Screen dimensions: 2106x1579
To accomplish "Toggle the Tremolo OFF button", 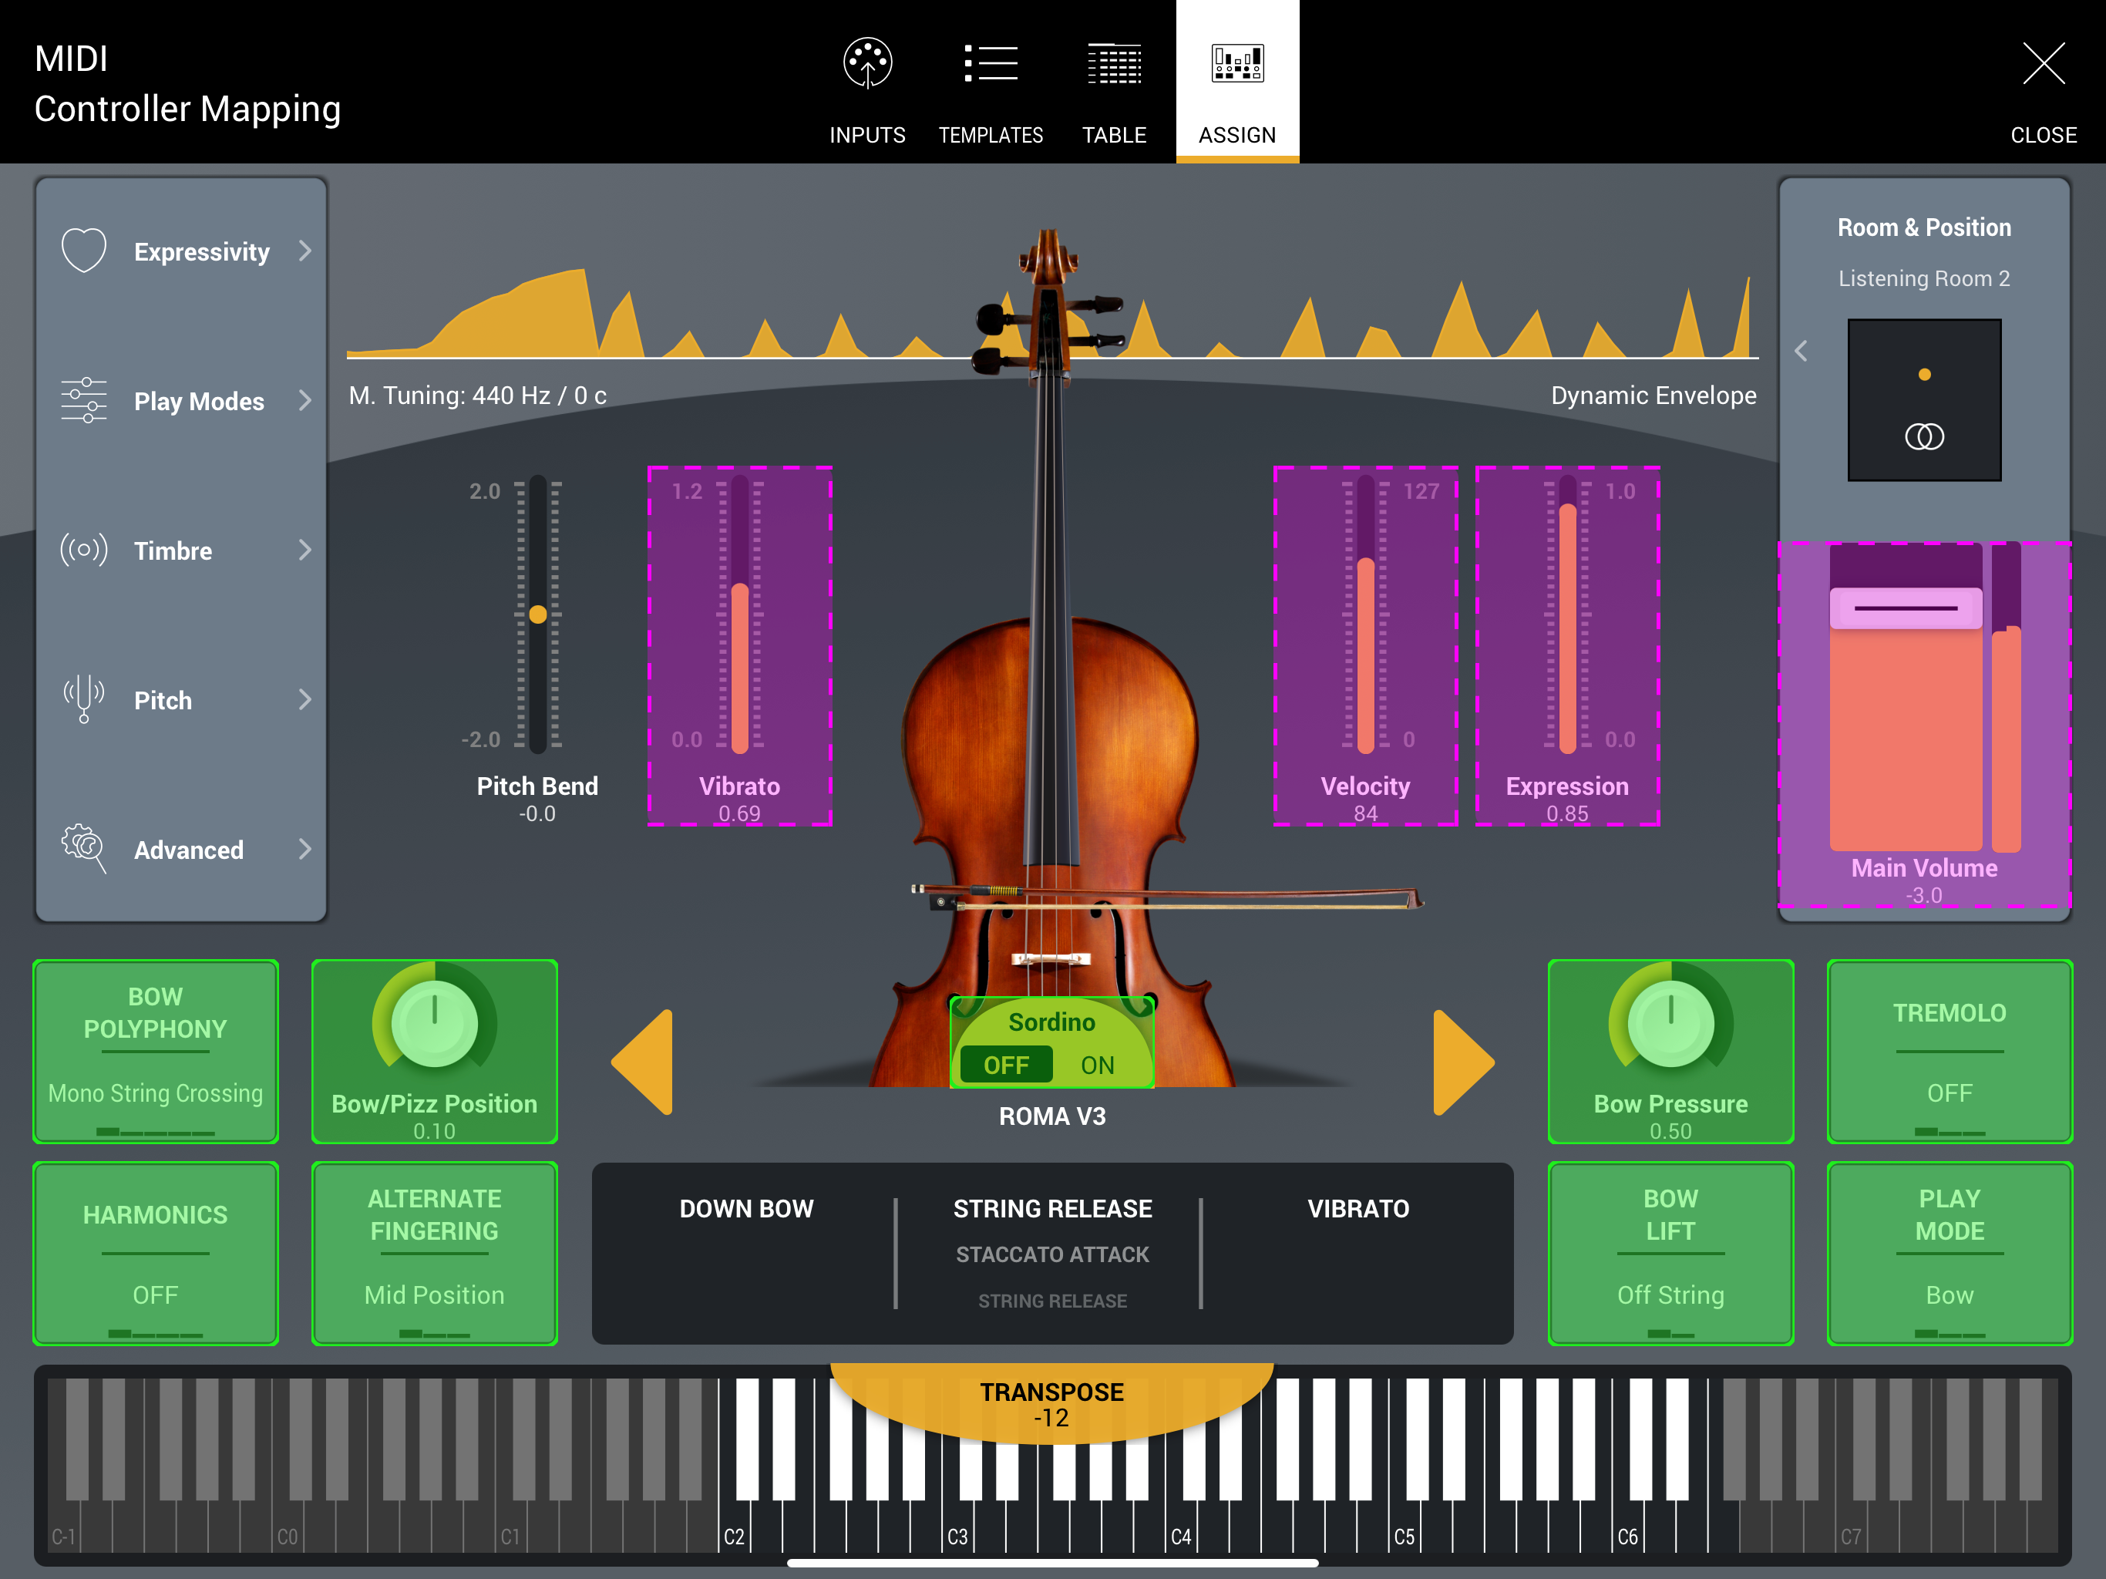I will coord(1949,1052).
